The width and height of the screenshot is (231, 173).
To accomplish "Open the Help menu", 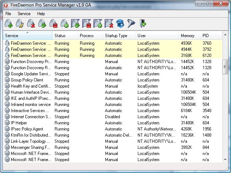I will pos(41,14).
